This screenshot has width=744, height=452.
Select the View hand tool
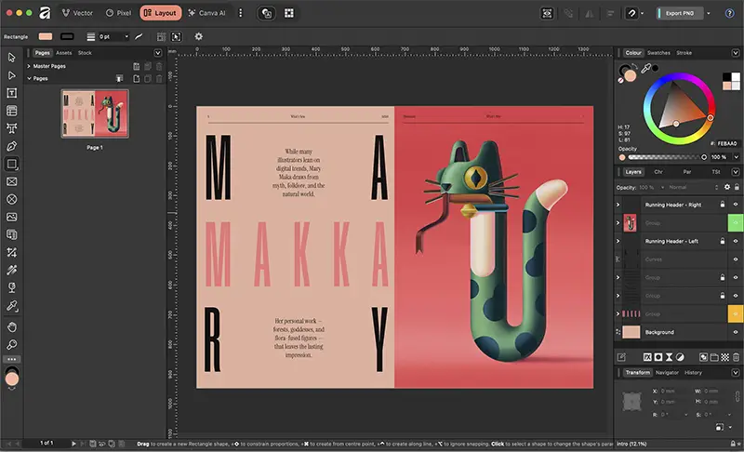(12, 327)
